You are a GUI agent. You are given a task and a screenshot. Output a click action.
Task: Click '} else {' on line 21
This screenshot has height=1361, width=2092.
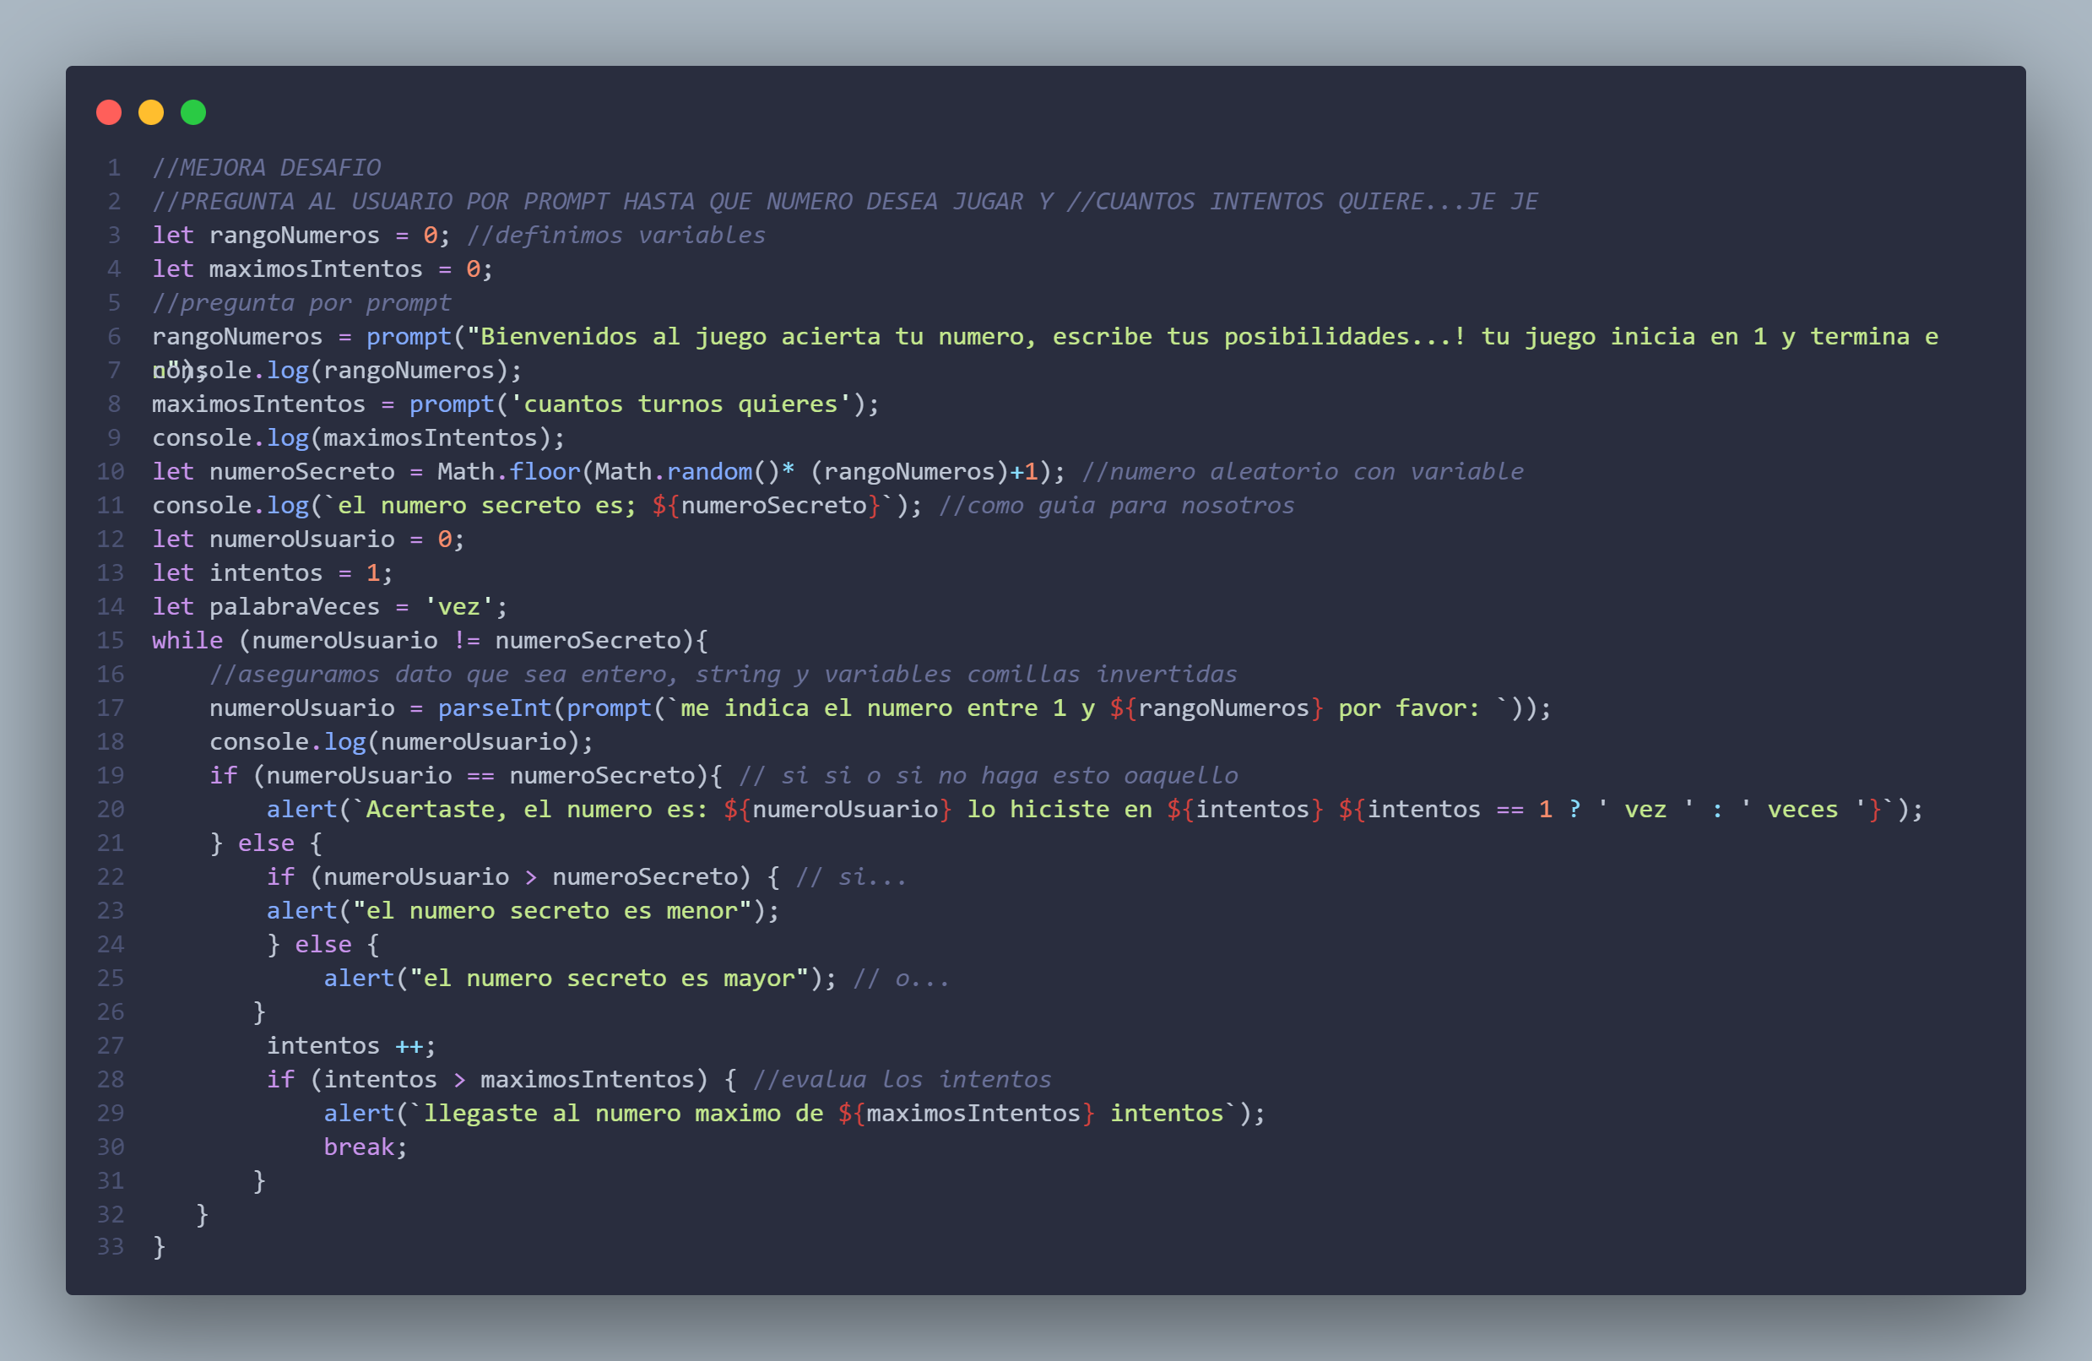266,843
